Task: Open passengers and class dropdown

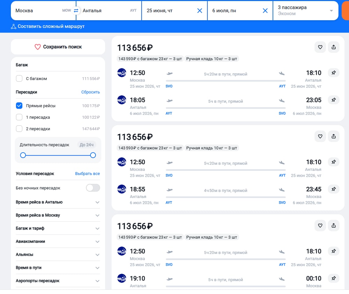Action: click(x=305, y=10)
